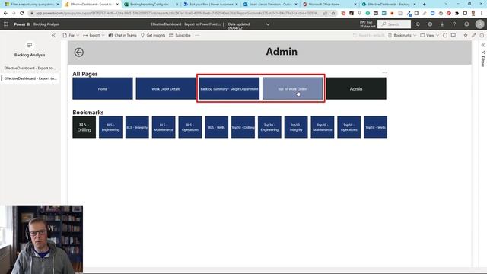Click the Admin page button
The image size is (487, 274).
pos(356,88)
